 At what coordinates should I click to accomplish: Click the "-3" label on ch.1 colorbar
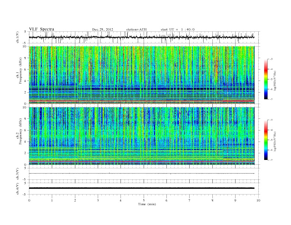pos(271,59)
